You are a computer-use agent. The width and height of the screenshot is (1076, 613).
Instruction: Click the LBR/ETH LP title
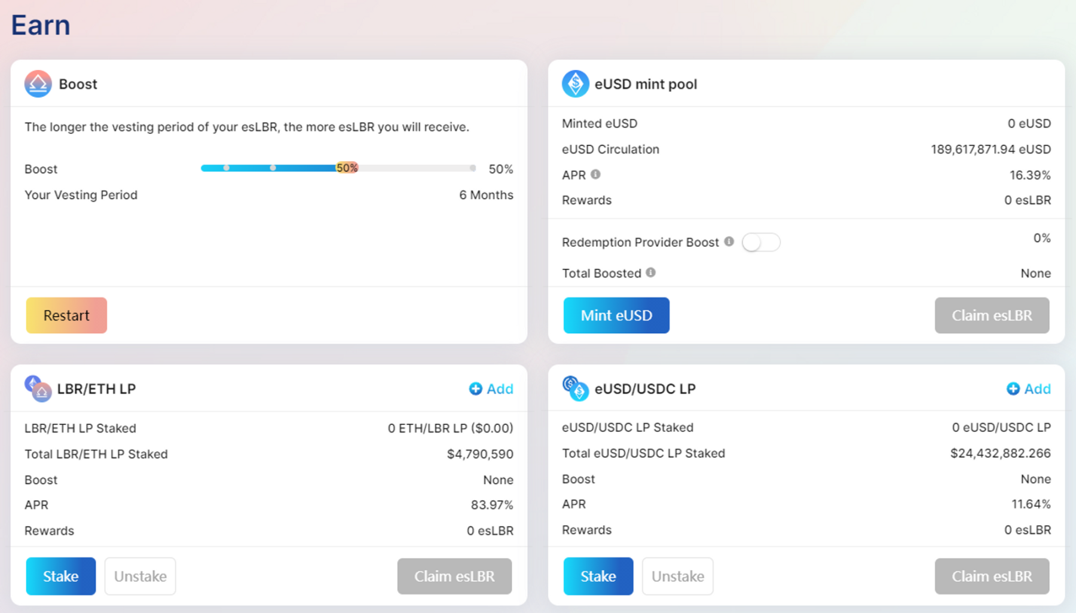coord(97,389)
